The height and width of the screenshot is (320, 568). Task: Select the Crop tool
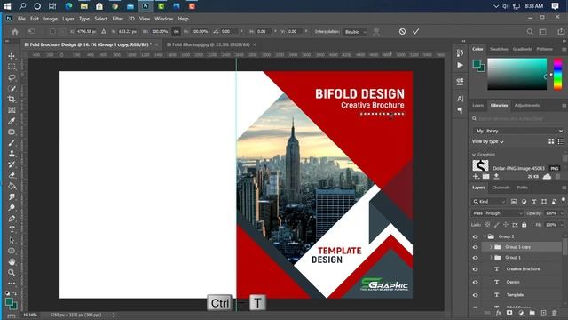tap(12, 99)
